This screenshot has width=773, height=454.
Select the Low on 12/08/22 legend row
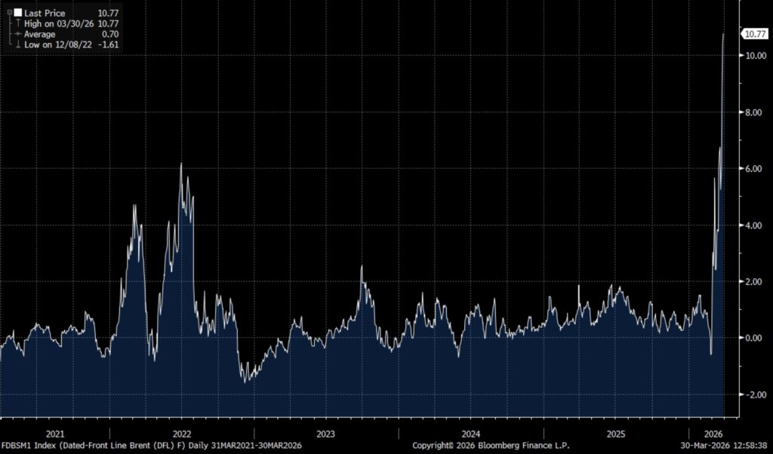58,45
